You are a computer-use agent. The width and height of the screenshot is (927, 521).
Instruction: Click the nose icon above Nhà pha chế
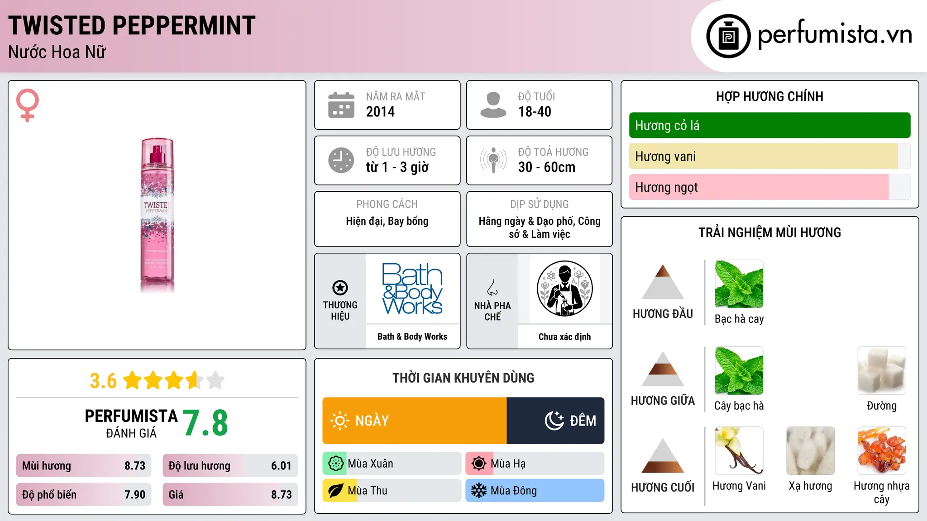coord(492,288)
